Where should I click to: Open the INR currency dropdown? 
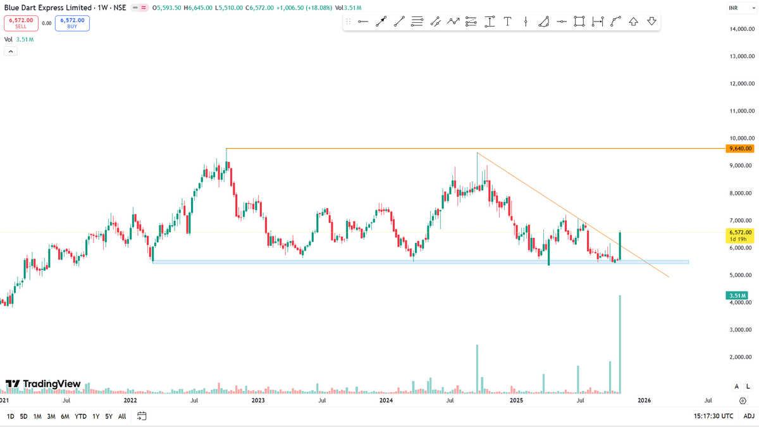743,8
